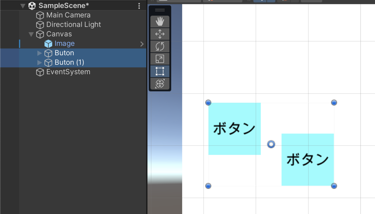Select SampleScene* in the hierarchy
Screen dimensions: 375x214
(x=64, y=6)
